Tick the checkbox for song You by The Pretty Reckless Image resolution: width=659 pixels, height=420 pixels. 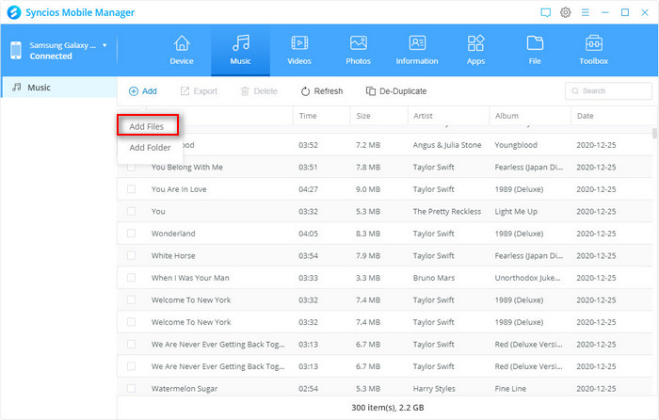132,211
